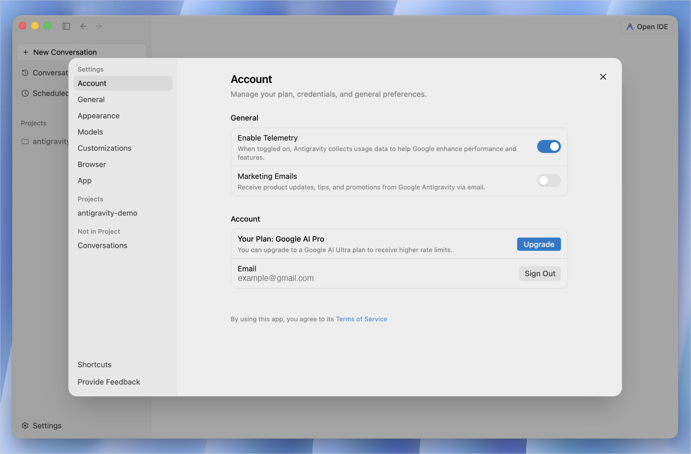Click the red close window button
This screenshot has height=454, width=691.
pyautogui.click(x=23, y=26)
